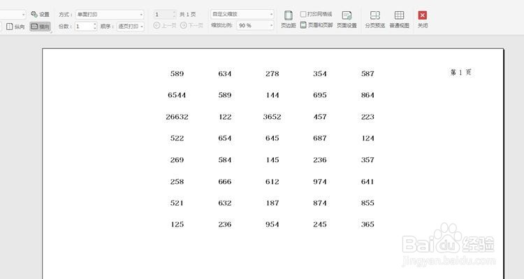The width and height of the screenshot is (524, 279).
Task: Click cell value 6544
Action: tap(177, 95)
